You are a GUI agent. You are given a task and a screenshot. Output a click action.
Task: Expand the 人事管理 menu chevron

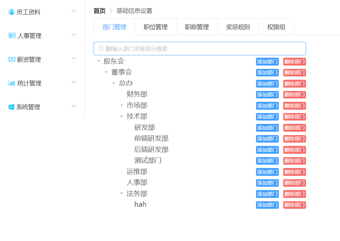point(74,34)
